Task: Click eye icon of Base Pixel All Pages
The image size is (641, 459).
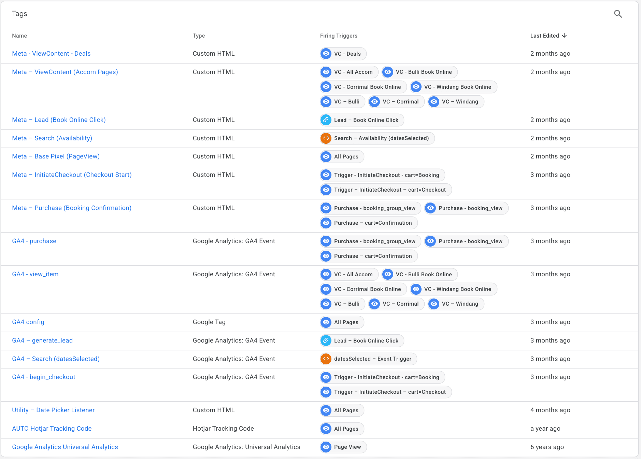Action: pos(326,156)
